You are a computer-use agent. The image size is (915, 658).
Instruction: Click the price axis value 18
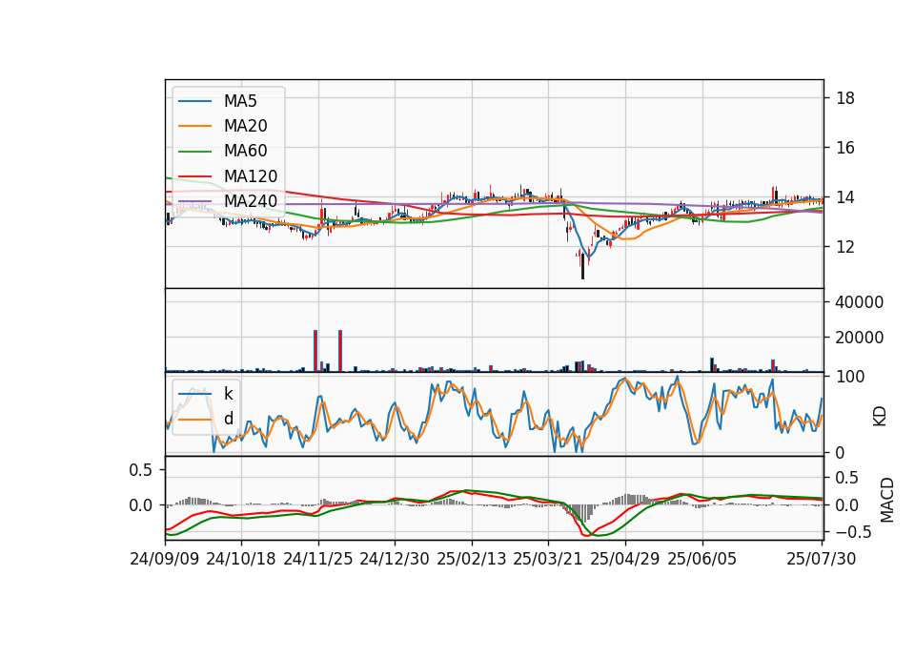point(845,98)
